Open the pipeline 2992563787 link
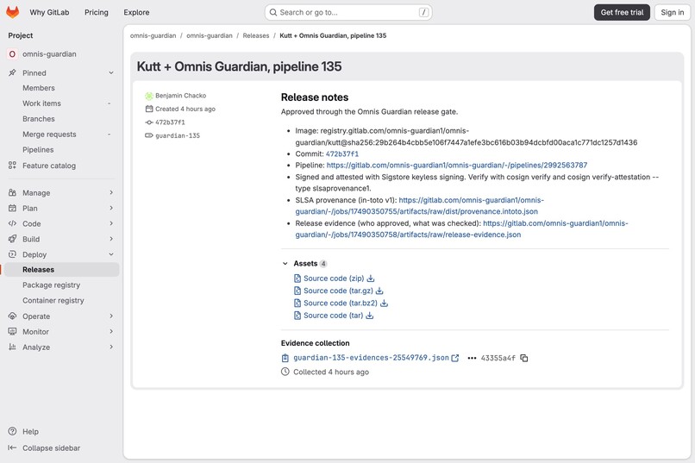The height and width of the screenshot is (463, 695). coord(456,166)
